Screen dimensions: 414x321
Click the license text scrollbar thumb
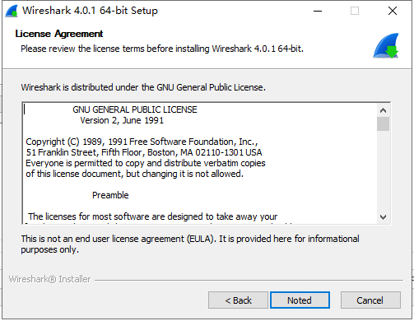pyautogui.click(x=383, y=123)
